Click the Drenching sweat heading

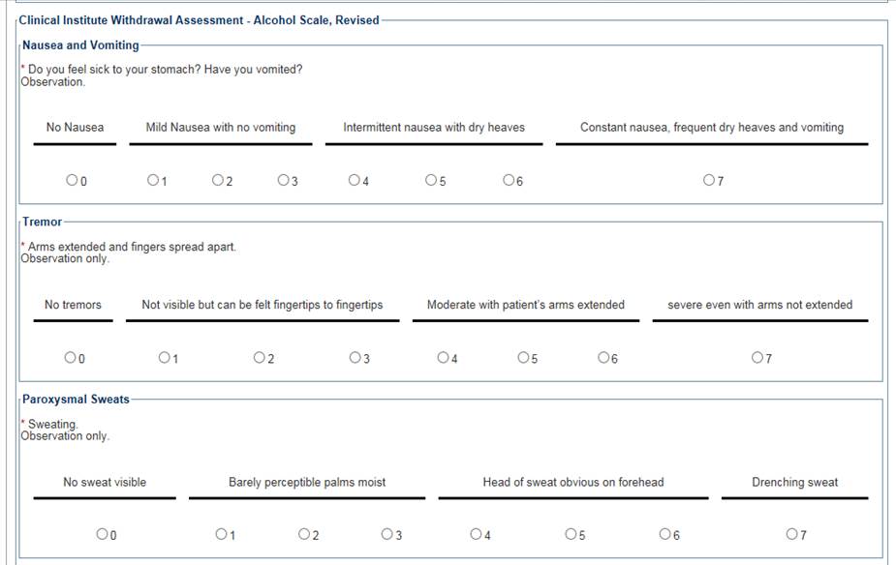pyautogui.click(x=794, y=482)
